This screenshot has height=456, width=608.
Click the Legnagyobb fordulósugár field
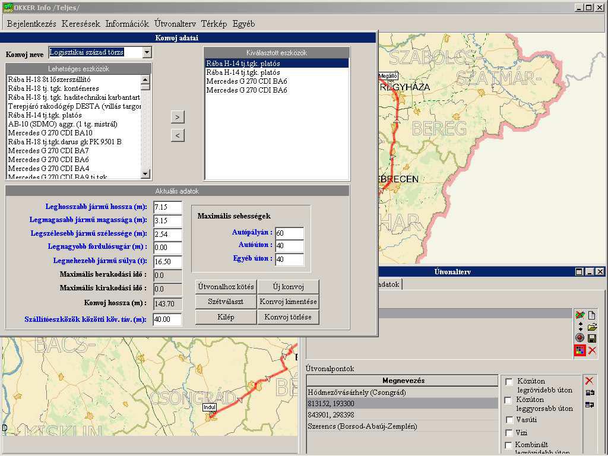click(167, 248)
